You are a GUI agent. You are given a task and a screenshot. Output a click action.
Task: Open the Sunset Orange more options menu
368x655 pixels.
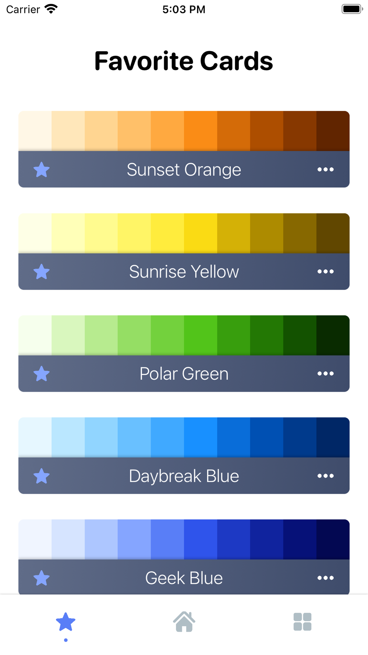click(x=326, y=169)
